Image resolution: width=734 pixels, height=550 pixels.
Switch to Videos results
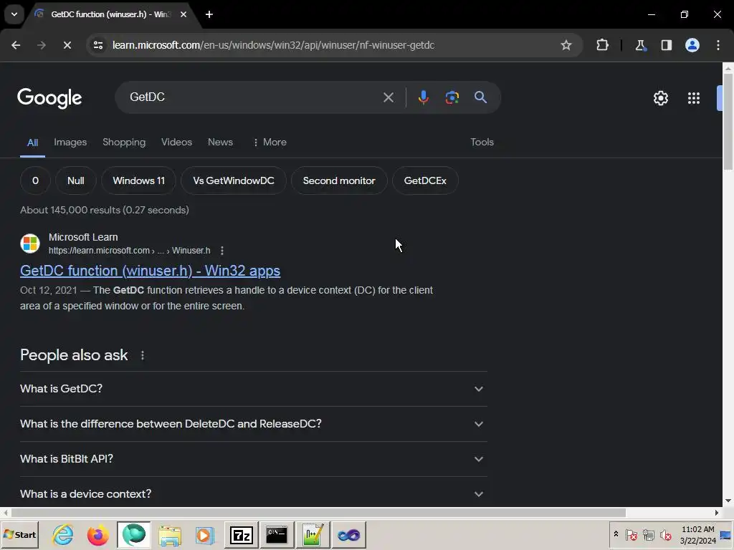point(176,143)
